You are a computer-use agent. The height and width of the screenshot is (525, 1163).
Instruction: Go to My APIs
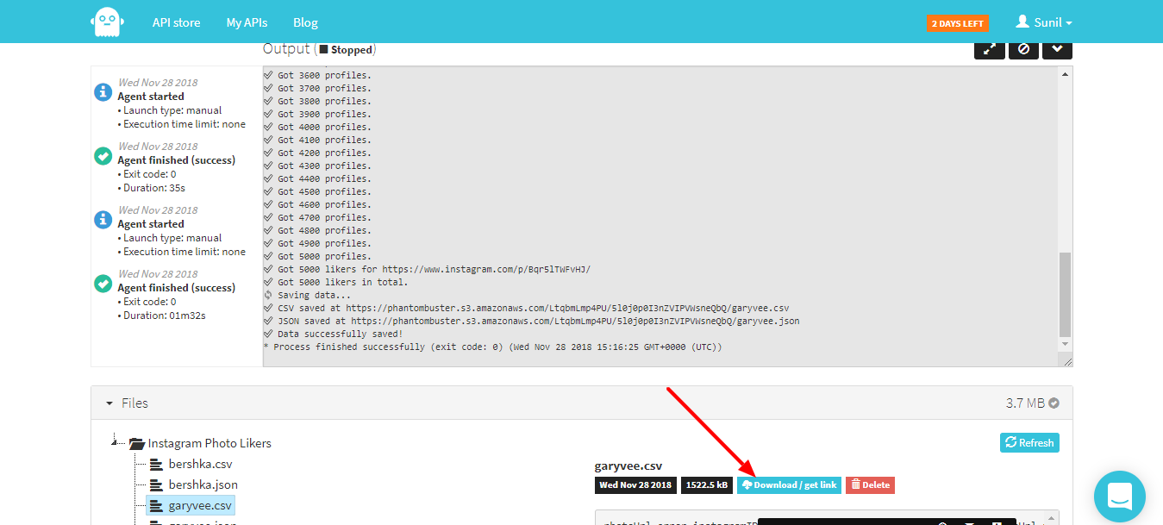point(247,22)
